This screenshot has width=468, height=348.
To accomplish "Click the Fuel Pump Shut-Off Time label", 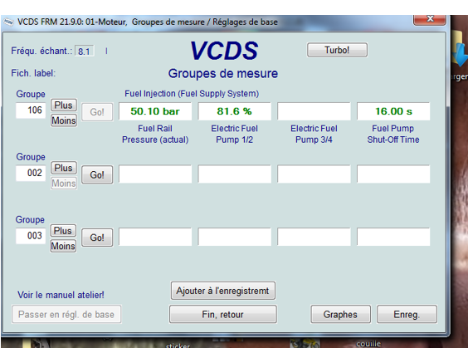I will pos(393,134).
